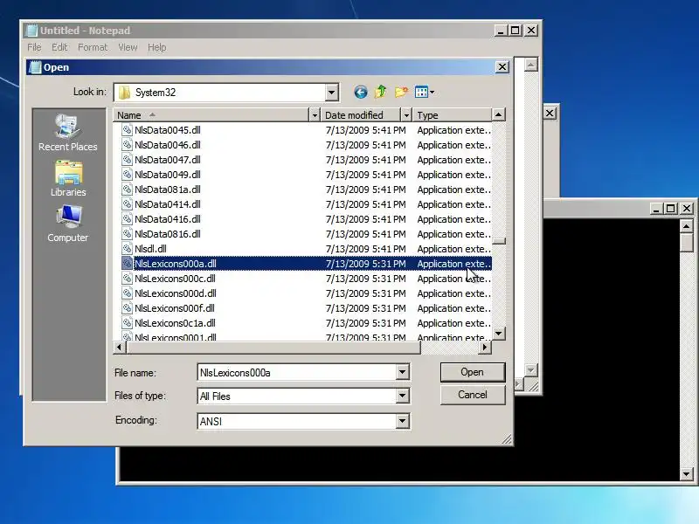Click the NlsLexicons000f.dll file icon
Viewport: 699px width, 524px height.
[x=128, y=308]
